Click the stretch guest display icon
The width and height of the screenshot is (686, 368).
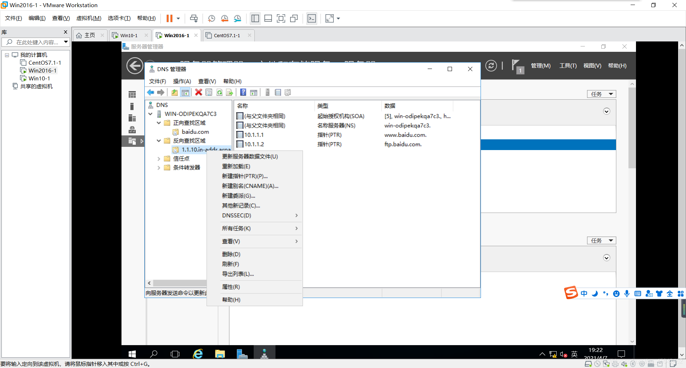click(x=329, y=18)
